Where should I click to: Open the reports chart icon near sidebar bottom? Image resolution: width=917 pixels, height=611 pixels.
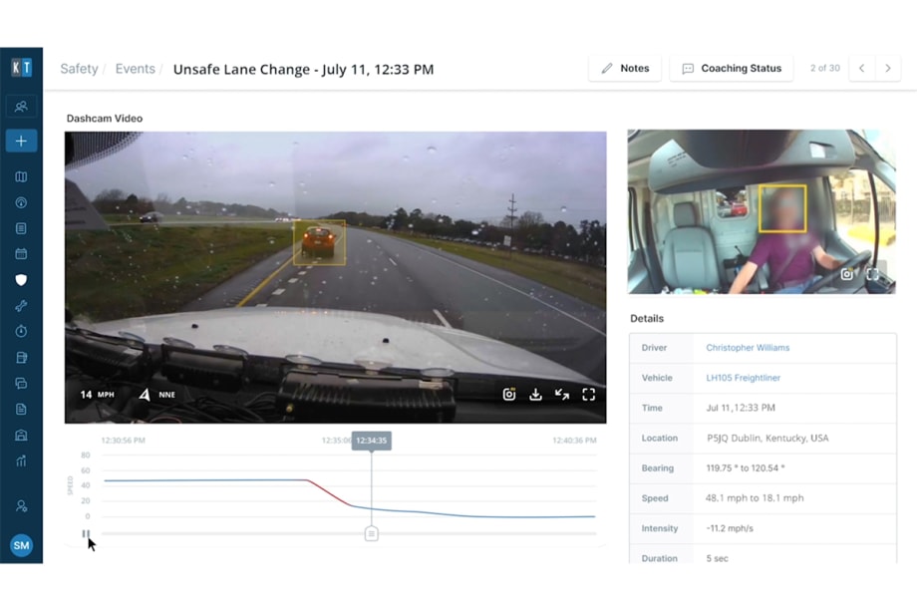tap(21, 460)
